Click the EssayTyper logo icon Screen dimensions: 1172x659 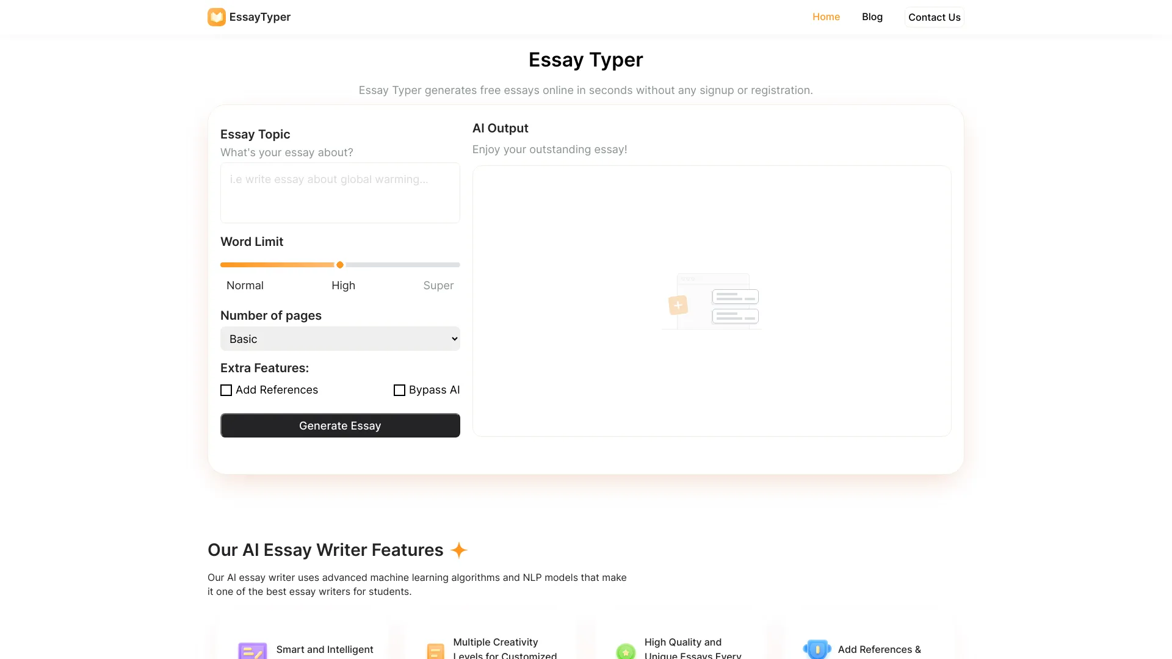(217, 17)
